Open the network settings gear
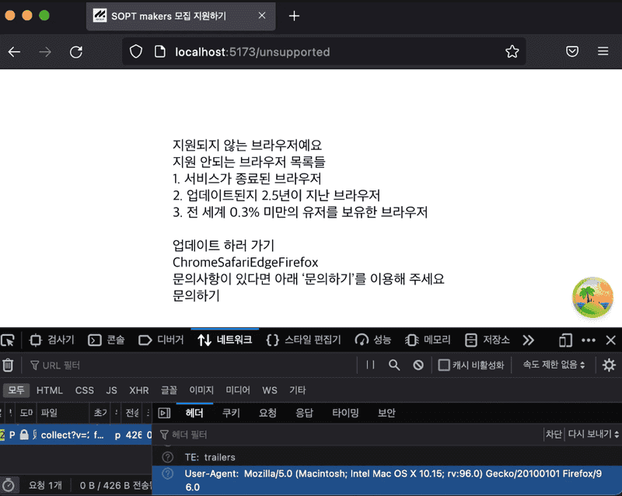This screenshot has height=496, width=622. (609, 365)
